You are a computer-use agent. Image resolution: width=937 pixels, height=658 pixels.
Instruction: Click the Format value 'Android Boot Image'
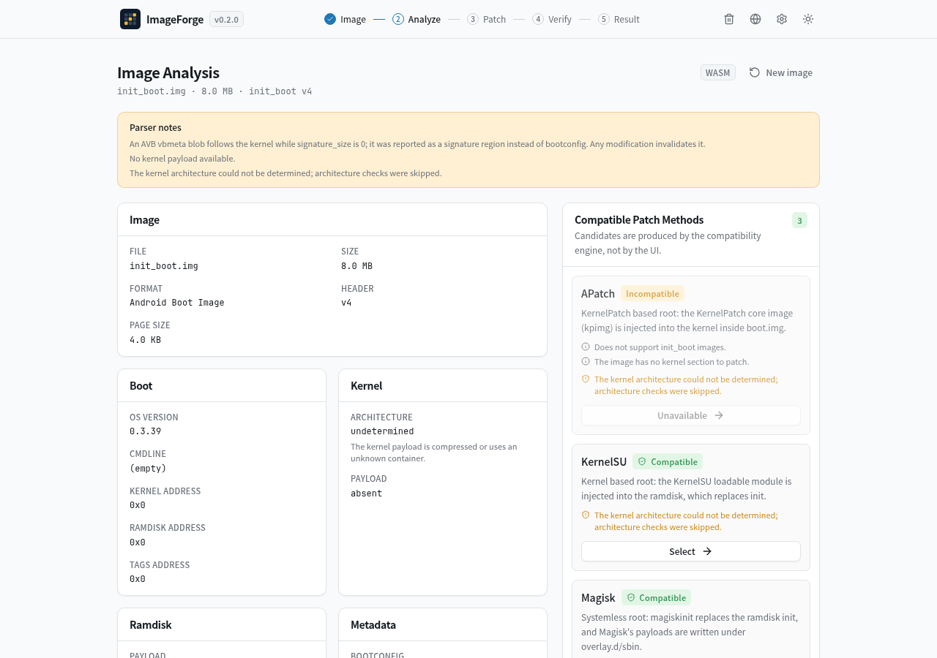tap(177, 303)
